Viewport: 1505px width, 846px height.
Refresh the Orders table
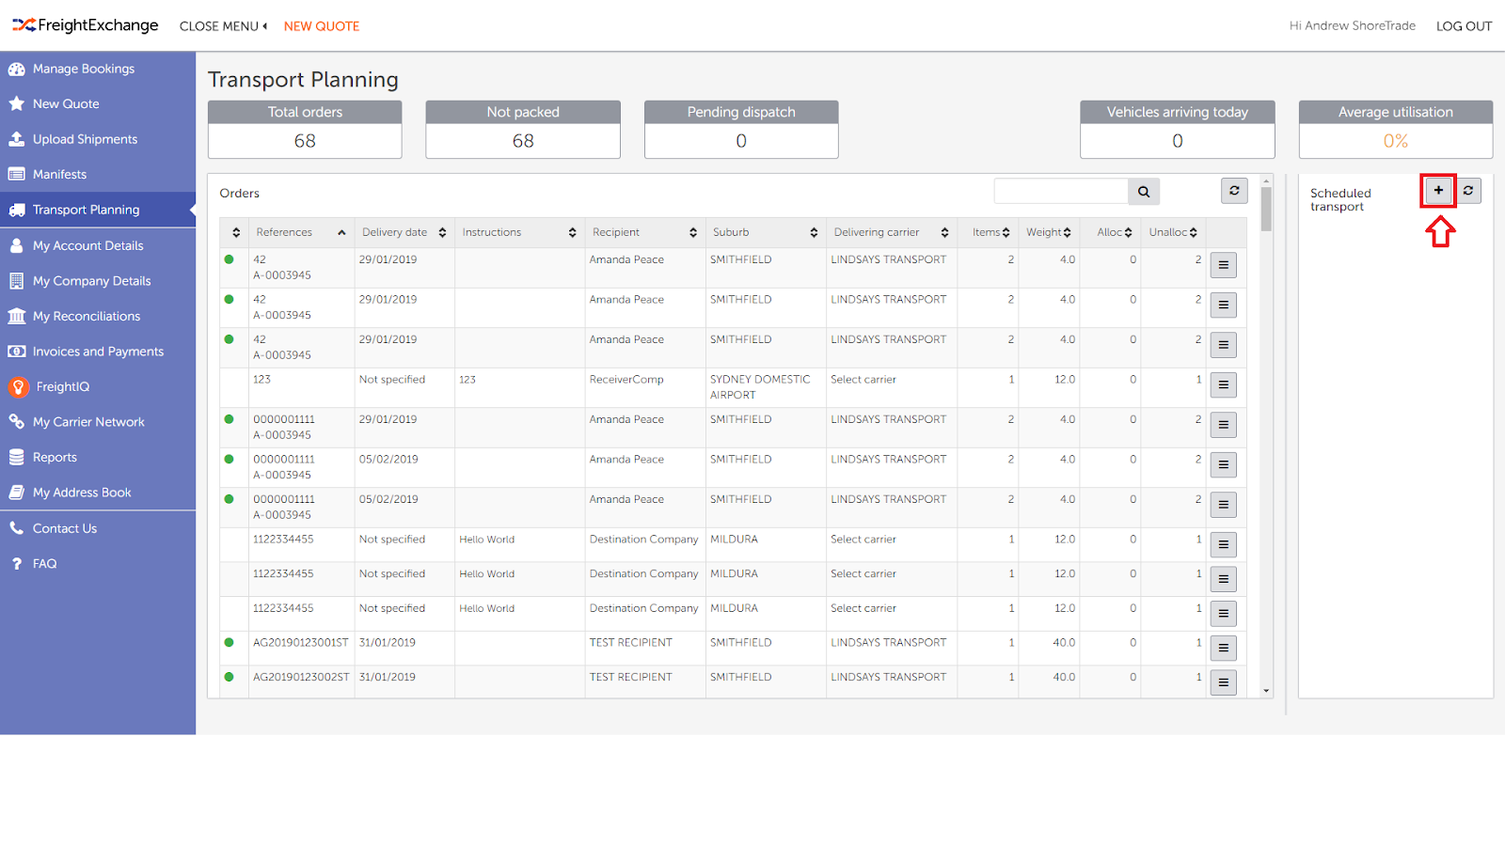(1234, 191)
